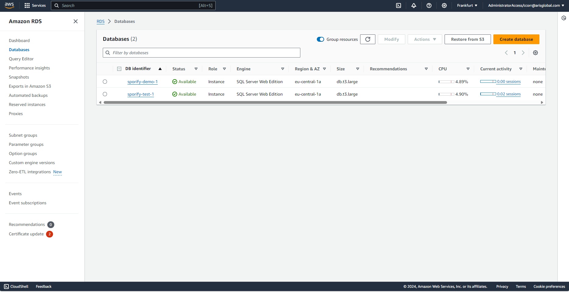Open table preferences gear icon
Viewport: 569px width, 292px height.
pos(535,53)
